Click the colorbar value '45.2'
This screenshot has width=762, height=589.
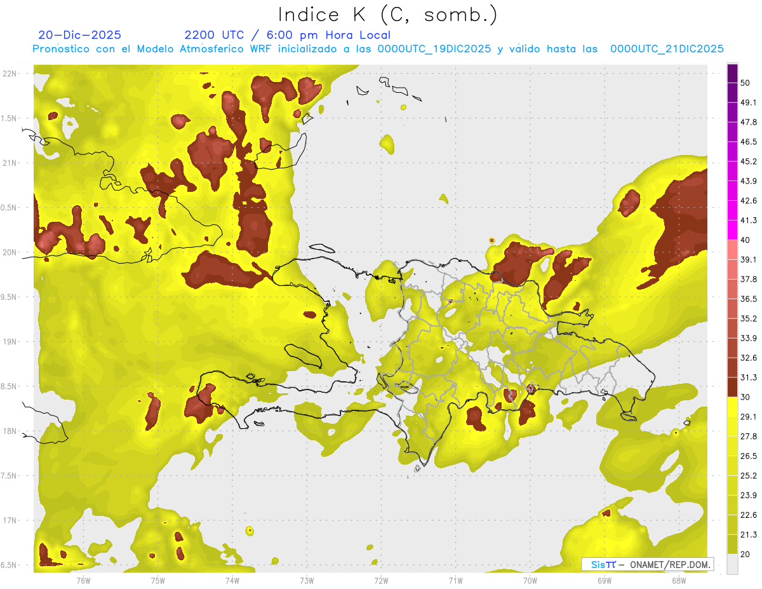click(749, 161)
